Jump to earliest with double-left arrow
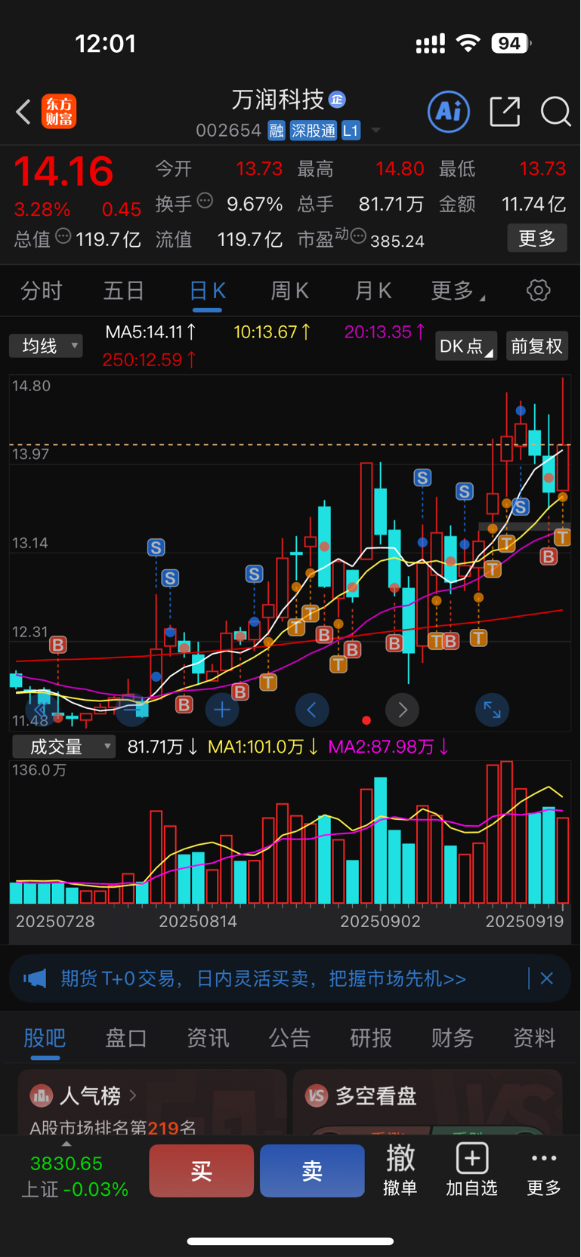The height and width of the screenshot is (1257, 581). click(x=41, y=710)
